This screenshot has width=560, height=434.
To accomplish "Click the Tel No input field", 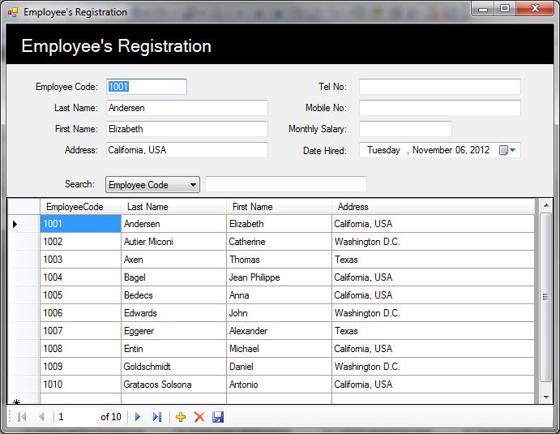I will tap(439, 87).
